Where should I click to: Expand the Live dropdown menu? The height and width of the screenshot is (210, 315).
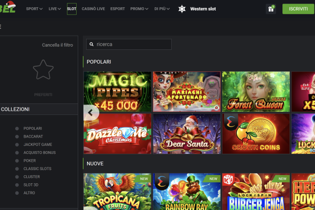[x=55, y=9]
